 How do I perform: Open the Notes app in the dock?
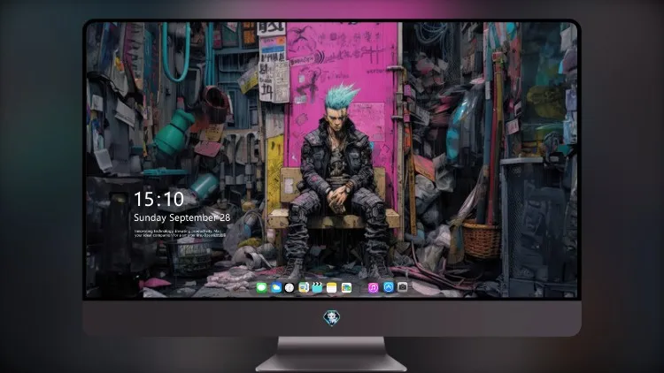click(332, 288)
